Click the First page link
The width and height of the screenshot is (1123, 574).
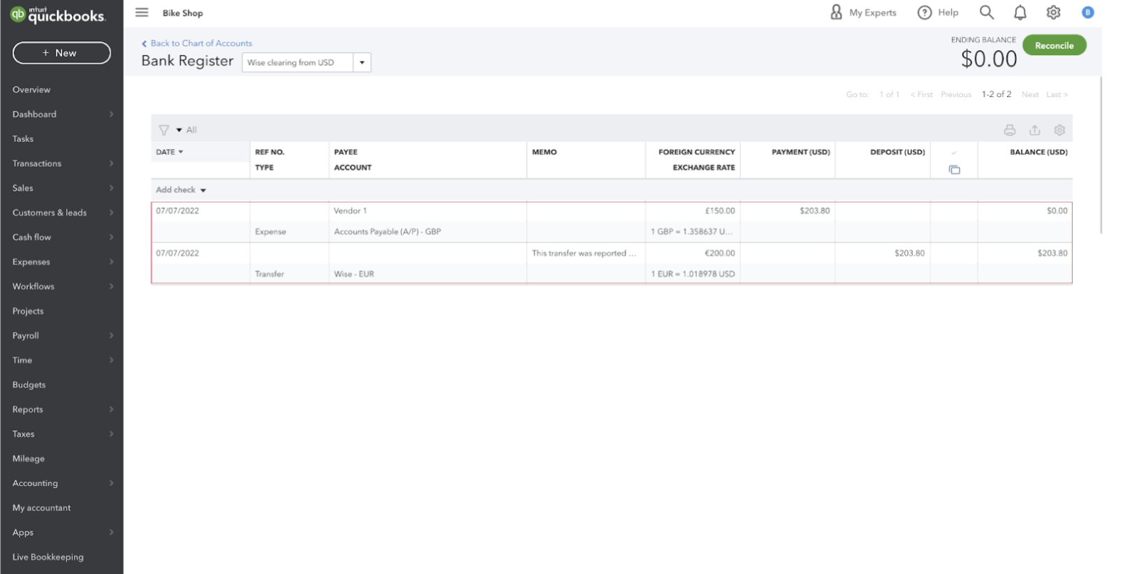point(921,94)
